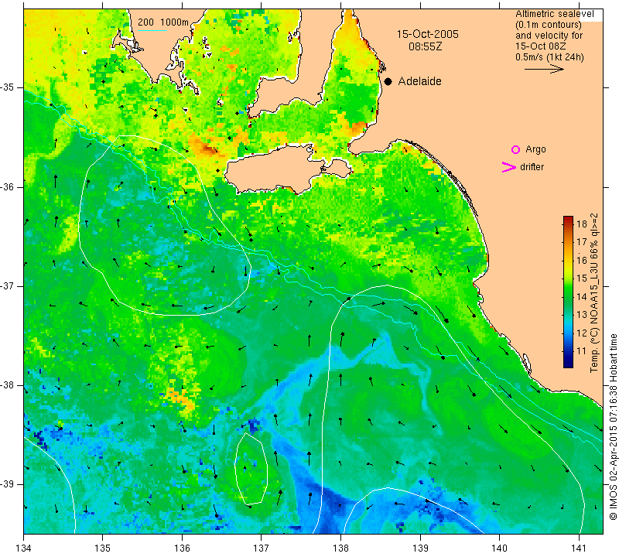619x557 pixels.
Task: Click the dark red top of color bar
Action: coord(568,218)
